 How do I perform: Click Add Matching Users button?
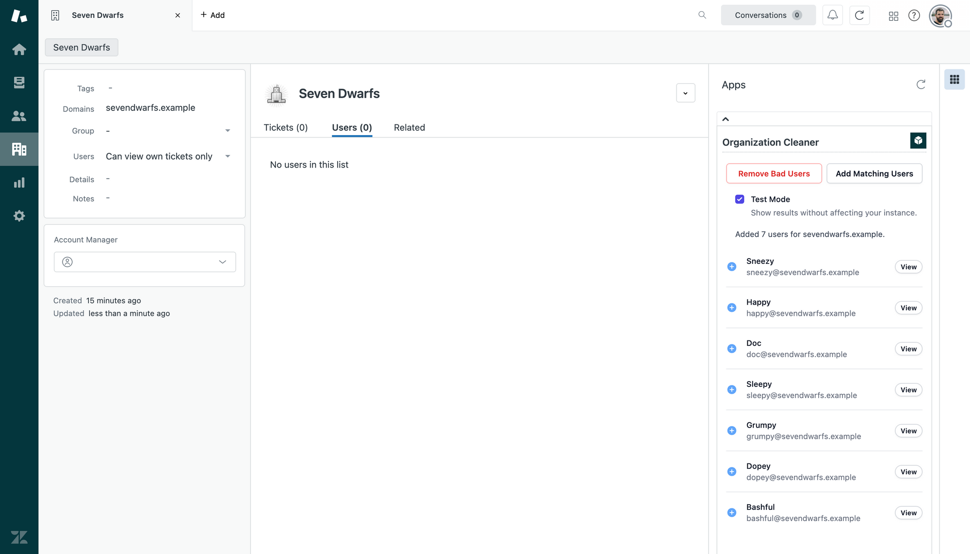(x=874, y=173)
